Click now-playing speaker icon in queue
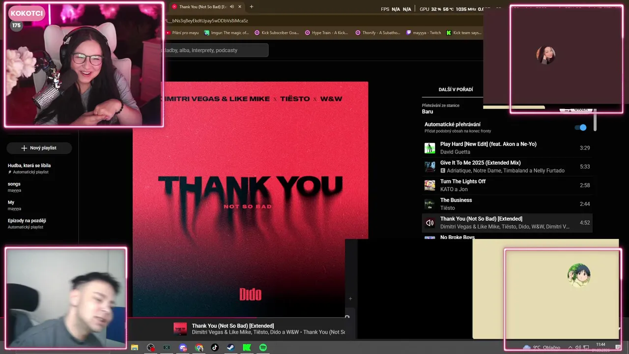The height and width of the screenshot is (354, 629). click(x=429, y=223)
